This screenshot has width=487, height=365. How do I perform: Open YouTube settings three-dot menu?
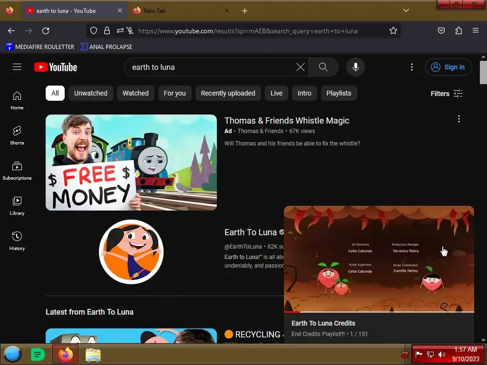[412, 67]
